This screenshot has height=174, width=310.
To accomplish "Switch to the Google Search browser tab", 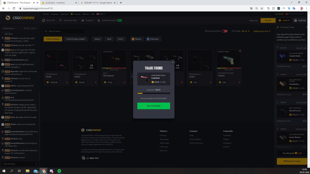I will (98, 3).
